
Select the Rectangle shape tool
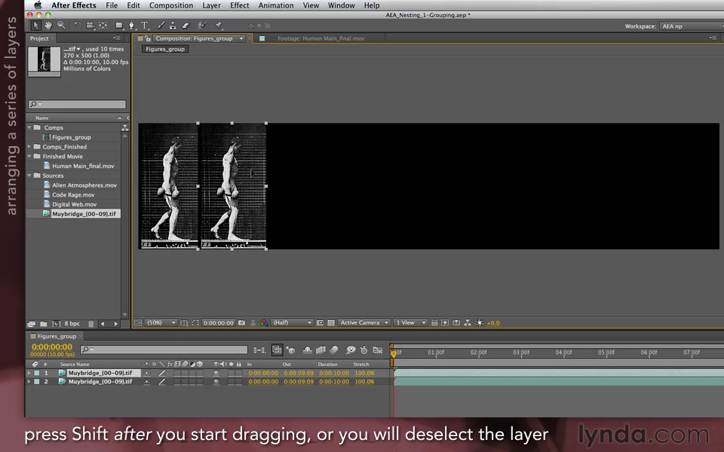click(119, 26)
